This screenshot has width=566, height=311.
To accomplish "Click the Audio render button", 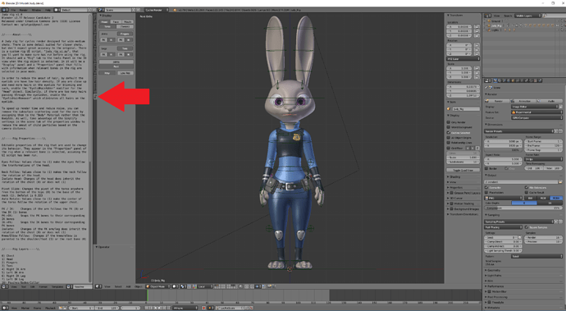I will pyautogui.click(x=550, y=101).
